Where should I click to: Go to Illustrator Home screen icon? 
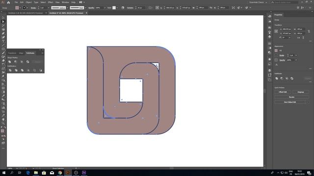8,2
